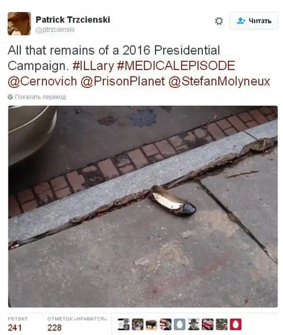
Task: Open the #ILLary hashtag
Action: click(x=93, y=66)
